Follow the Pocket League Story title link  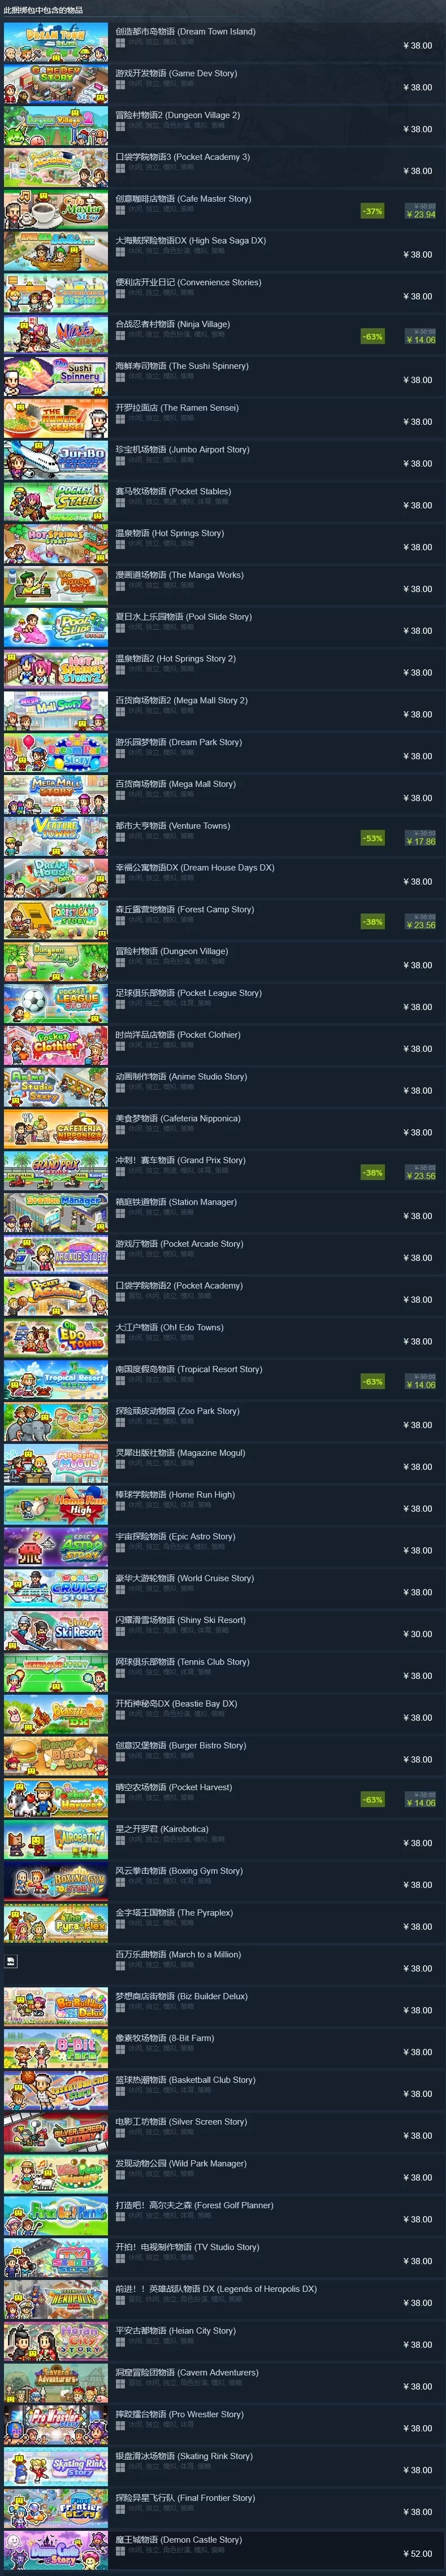pyautogui.click(x=188, y=993)
